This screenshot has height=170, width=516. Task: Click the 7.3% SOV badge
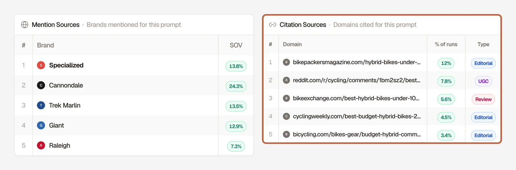(x=236, y=147)
